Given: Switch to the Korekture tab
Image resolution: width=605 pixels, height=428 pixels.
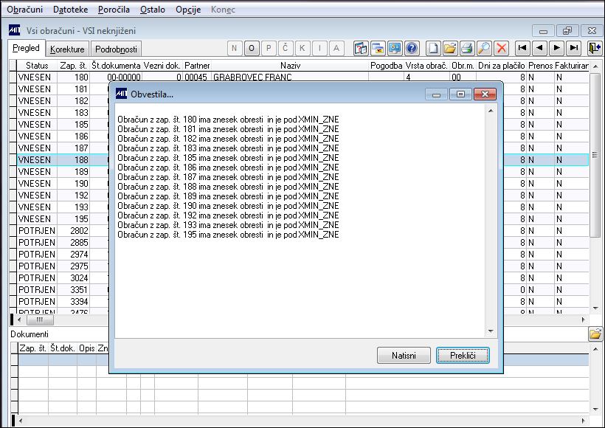Looking at the screenshot, I should tap(67, 49).
